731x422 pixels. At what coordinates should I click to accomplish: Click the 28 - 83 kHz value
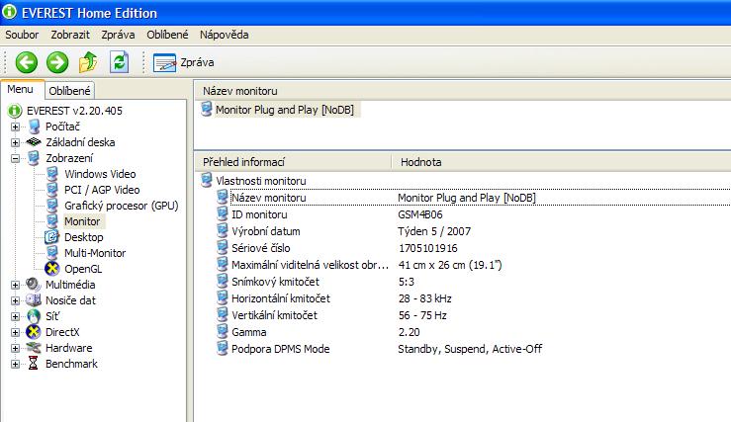(x=424, y=298)
